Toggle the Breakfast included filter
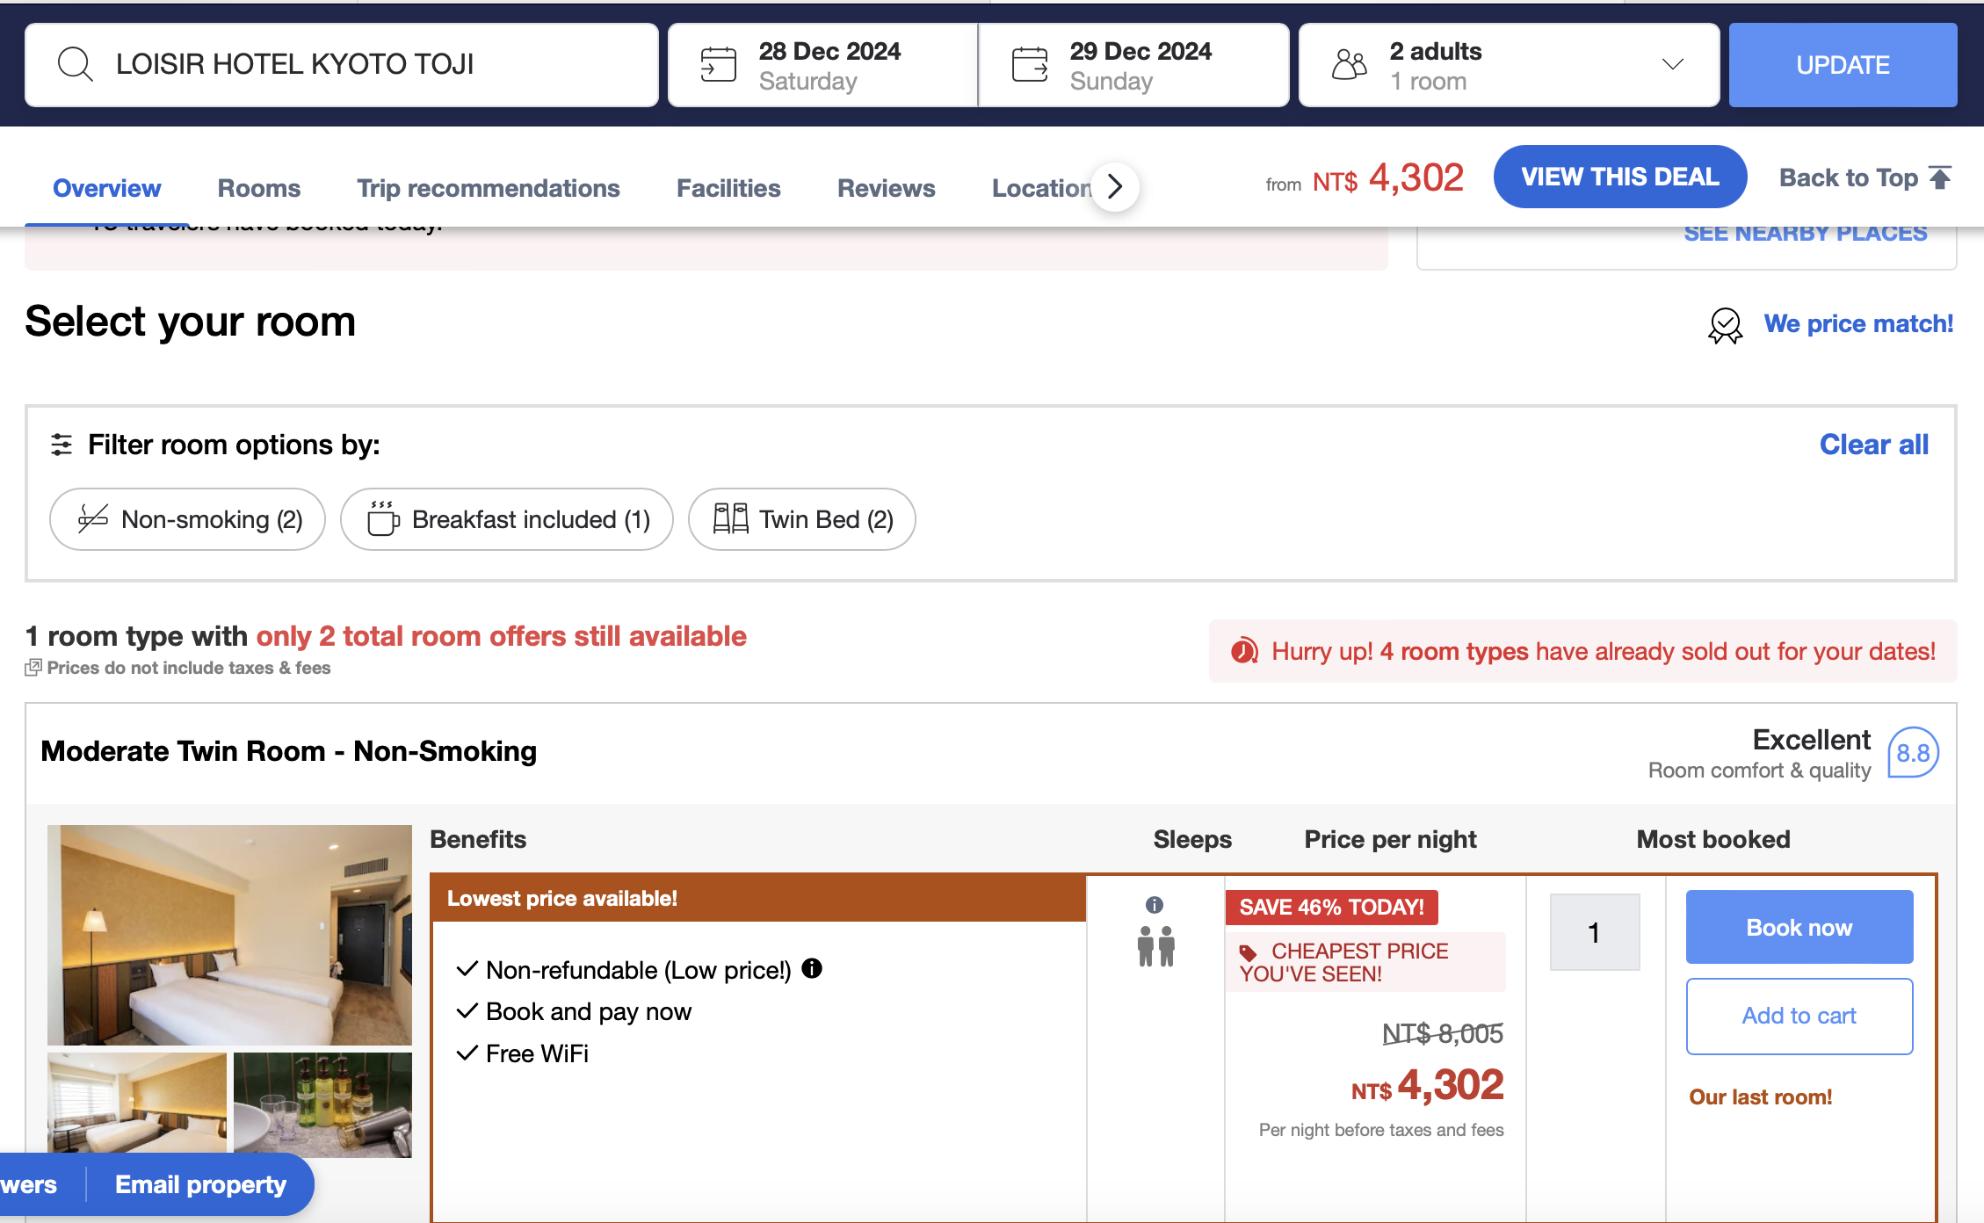Viewport: 1984px width, 1223px height. tap(507, 519)
